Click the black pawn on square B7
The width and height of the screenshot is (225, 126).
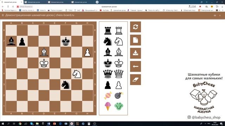pos(22,42)
